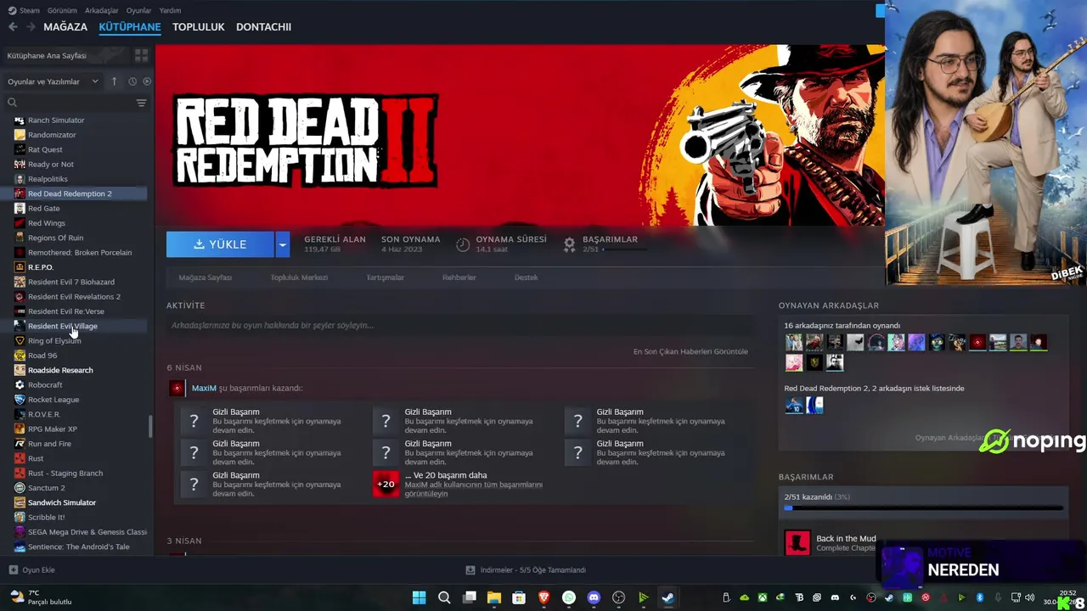Open the KÜTÜPHANE tab

(x=130, y=27)
